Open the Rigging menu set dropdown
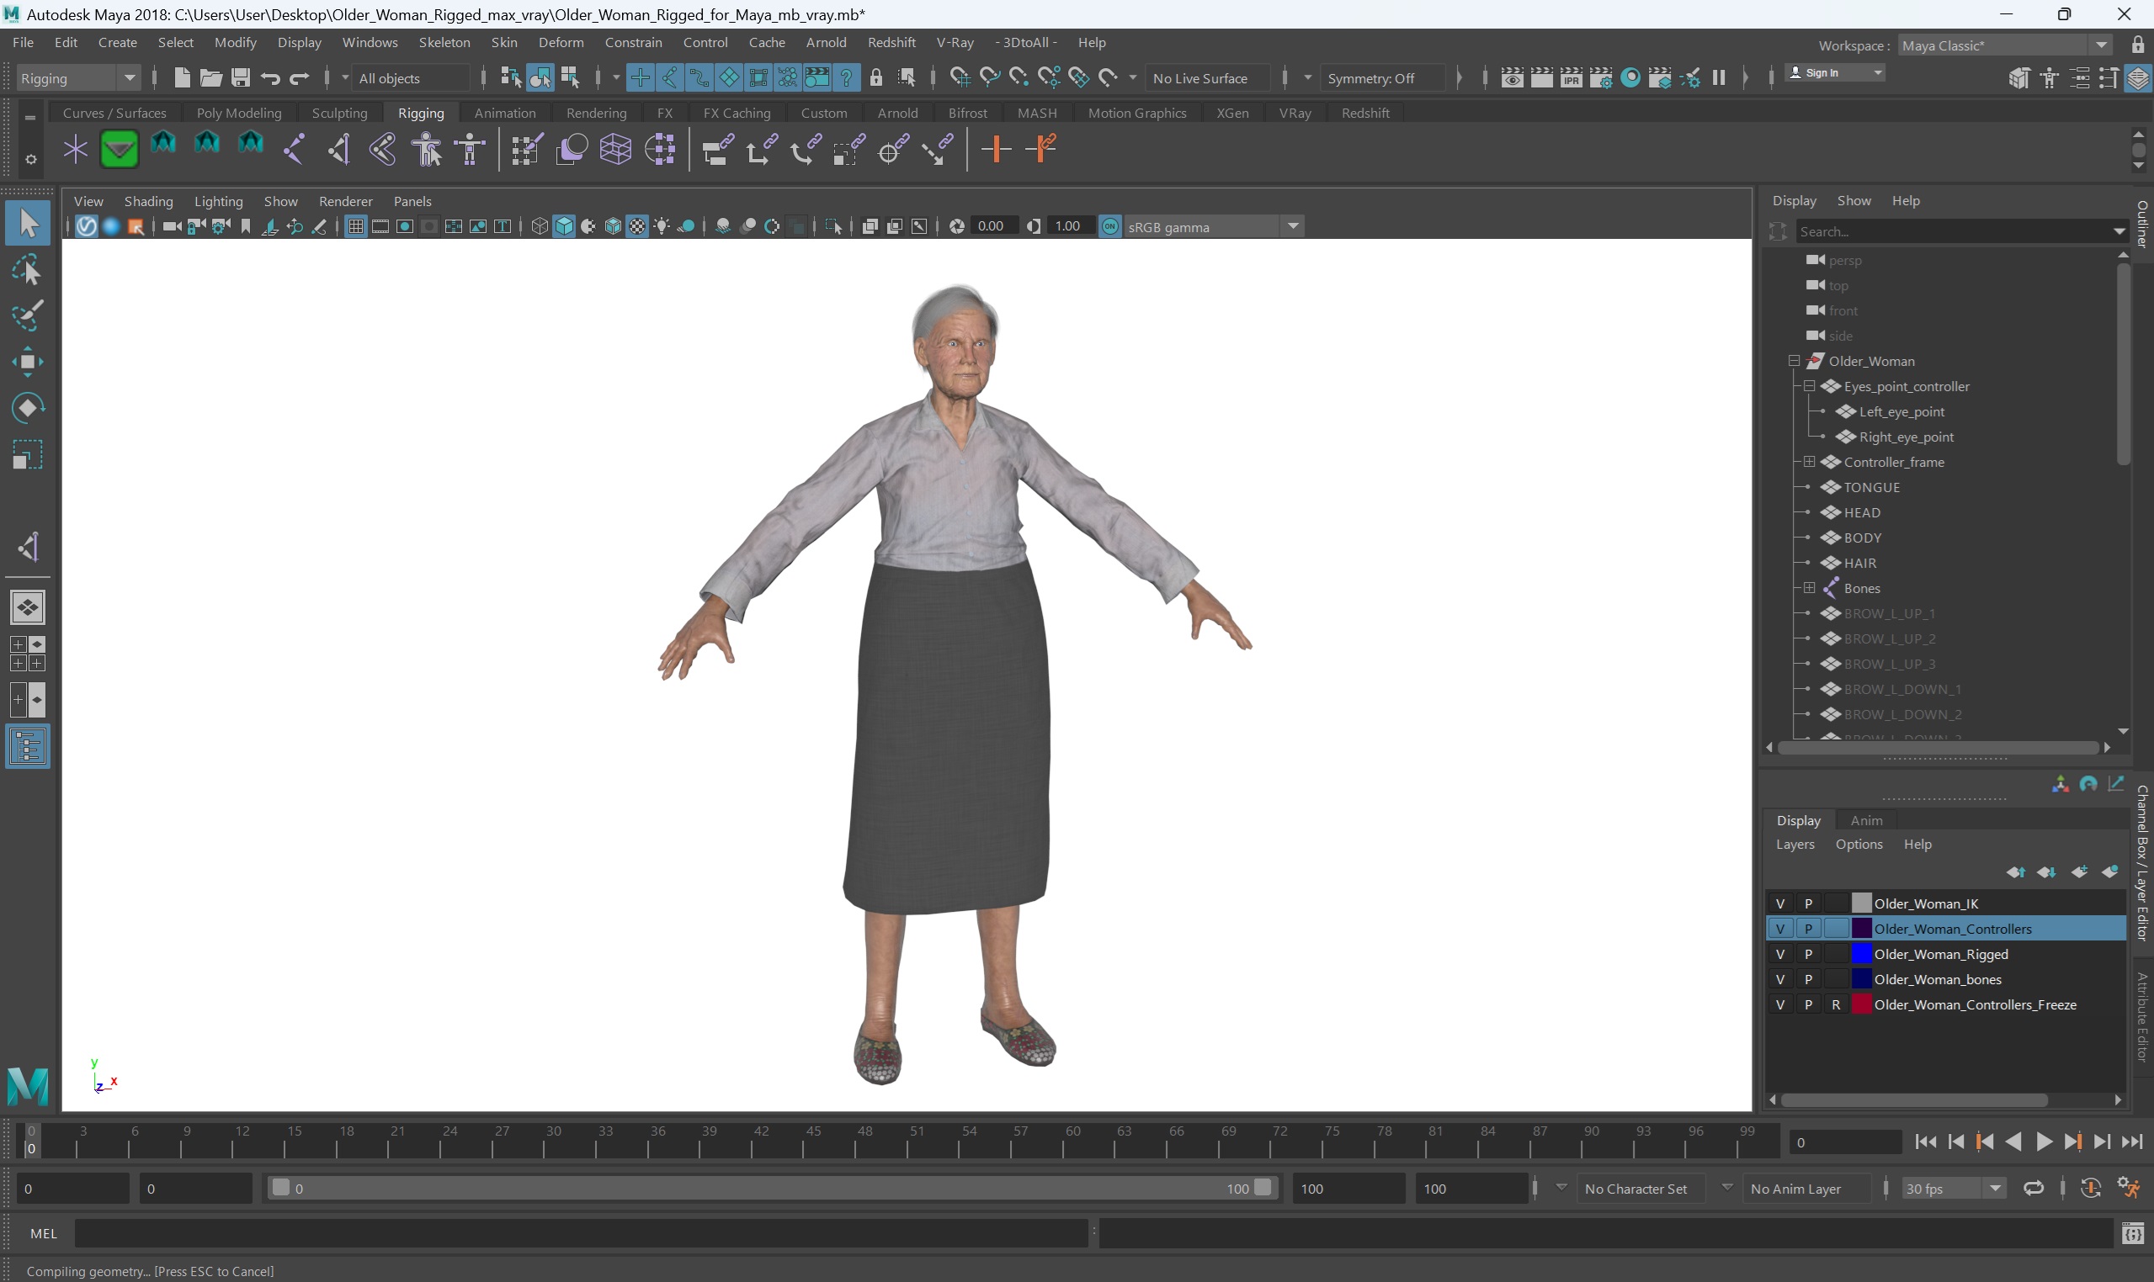Image resolution: width=2154 pixels, height=1282 pixels. 77,77
